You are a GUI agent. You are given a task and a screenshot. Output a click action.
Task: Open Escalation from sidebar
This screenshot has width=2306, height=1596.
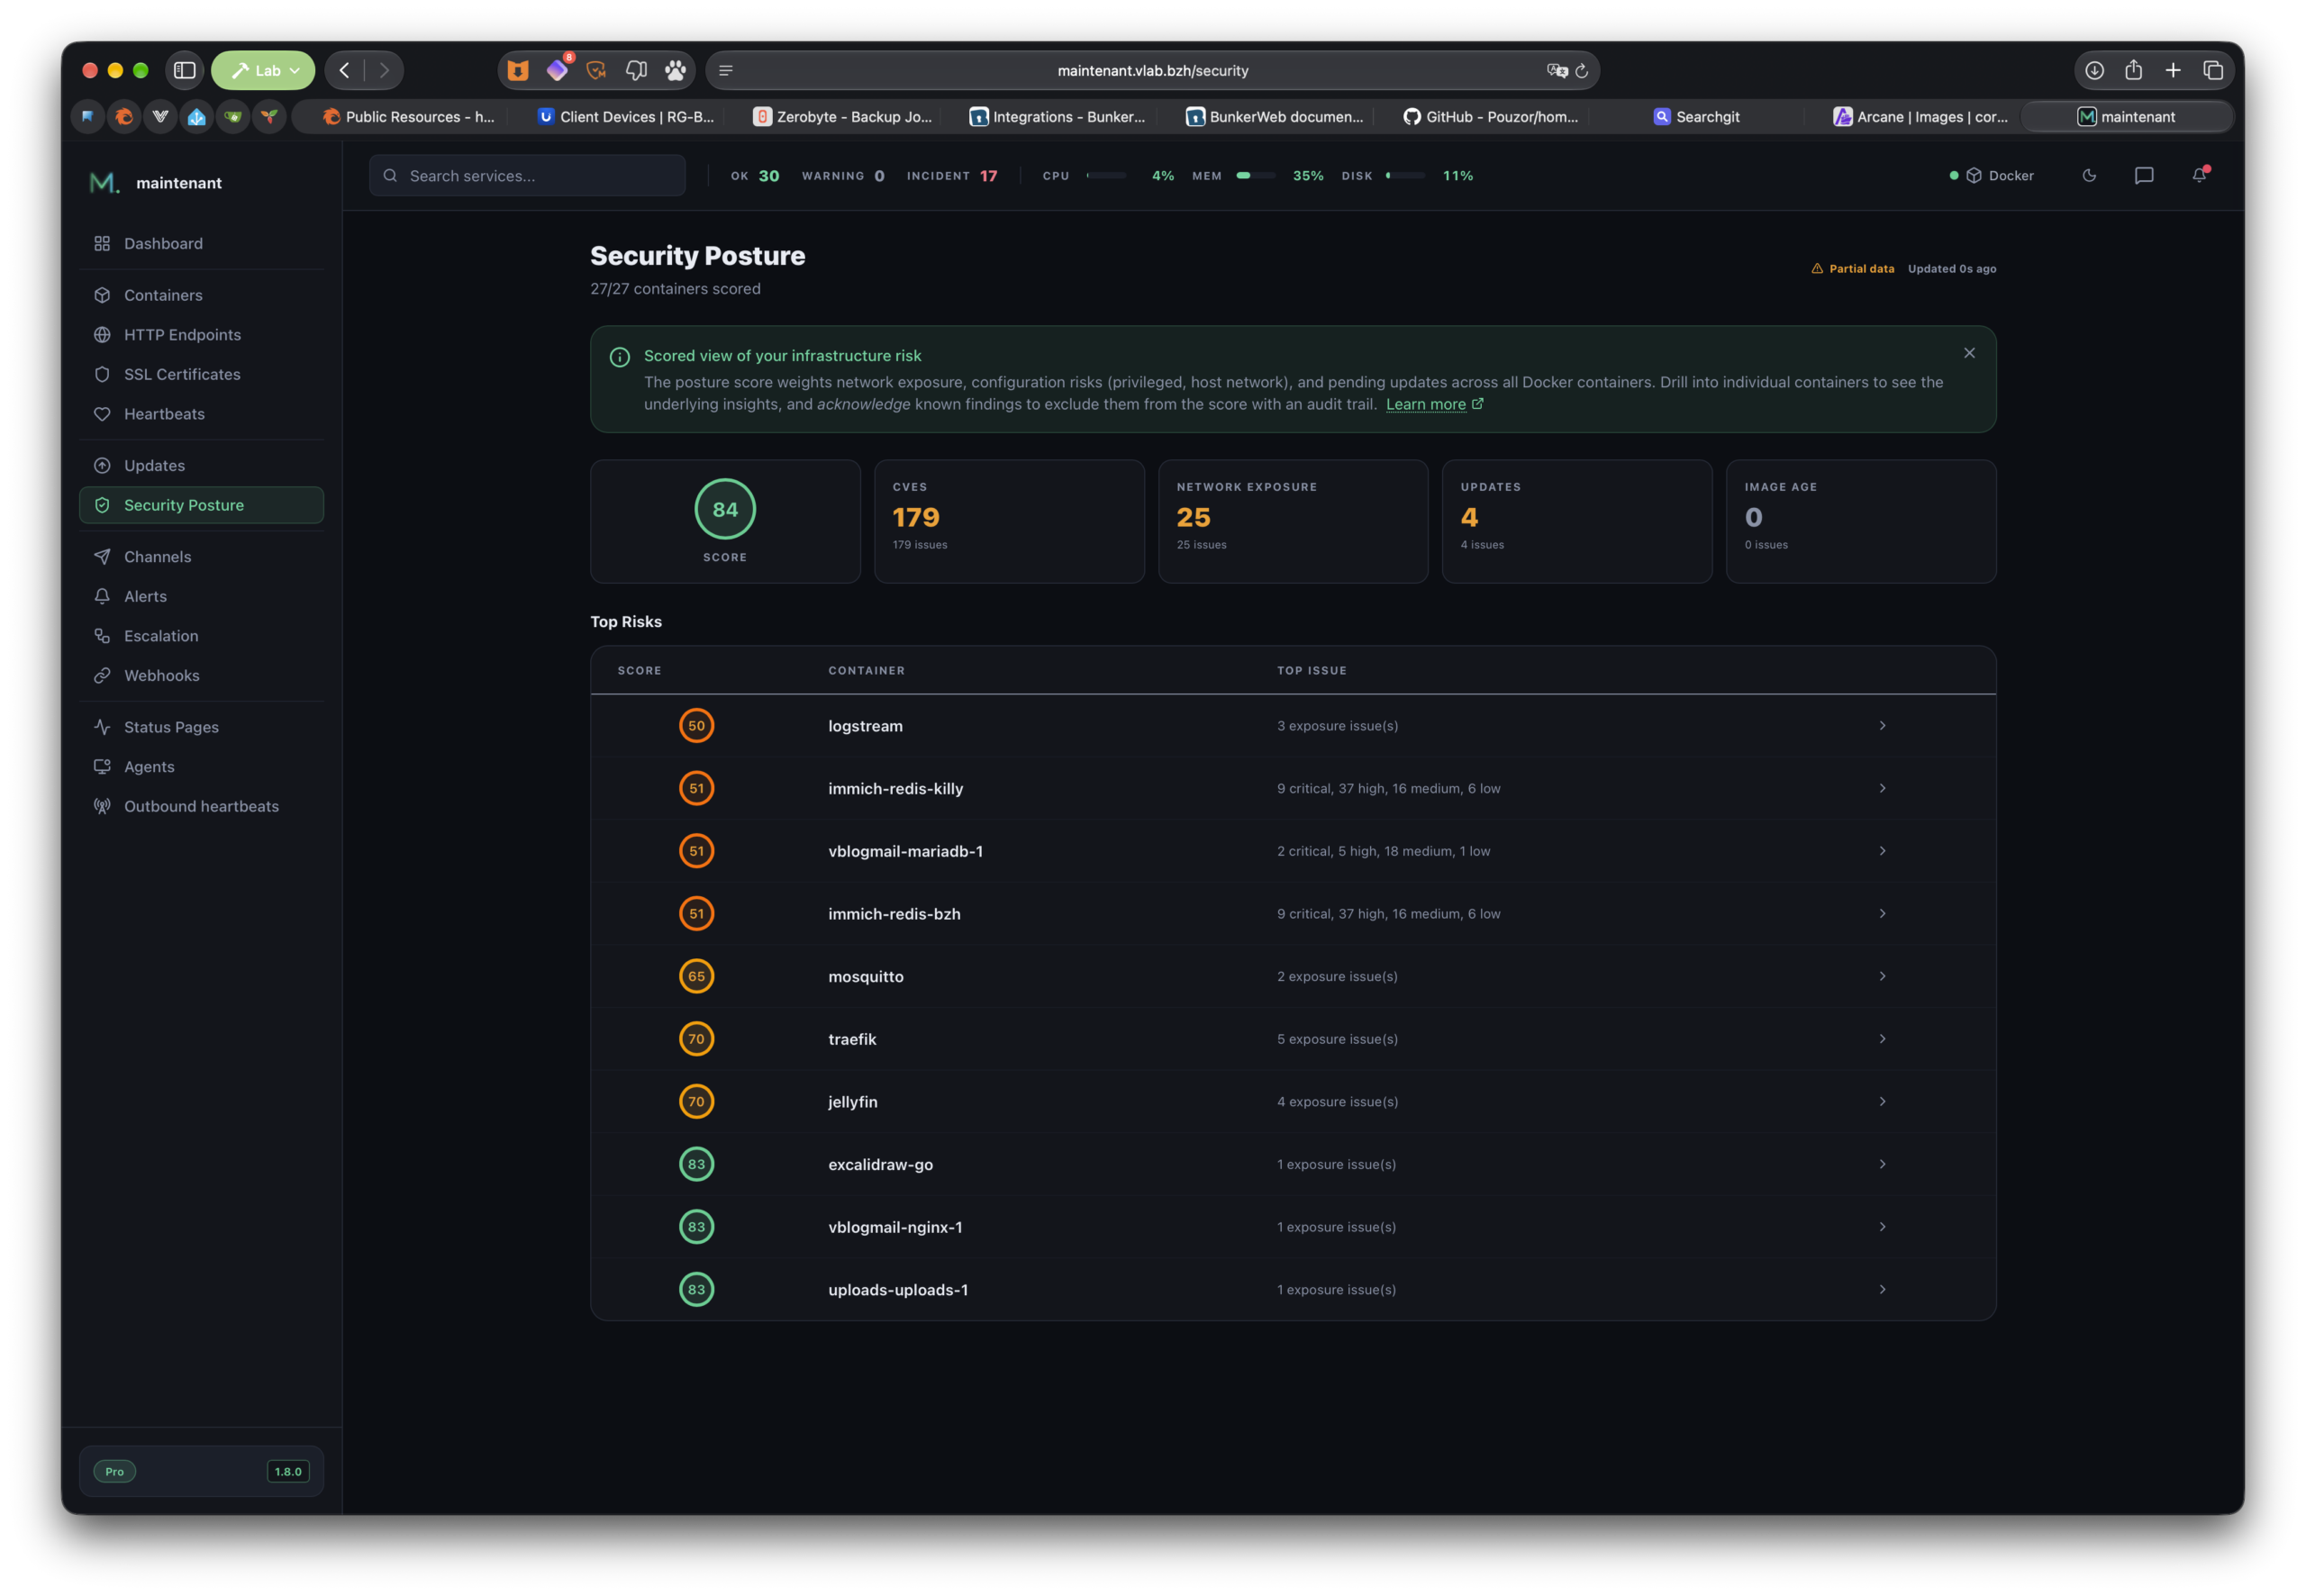tap(201, 636)
